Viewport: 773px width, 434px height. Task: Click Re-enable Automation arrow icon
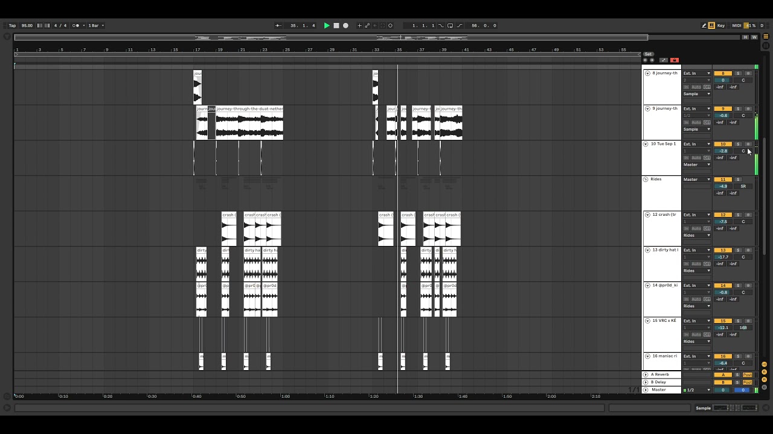click(x=374, y=25)
